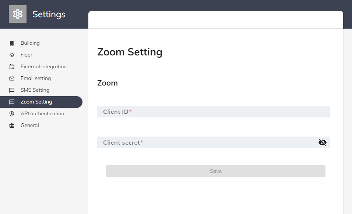This screenshot has width=352, height=214.
Task: Select Email setting in sidebar
Action: [36, 79]
